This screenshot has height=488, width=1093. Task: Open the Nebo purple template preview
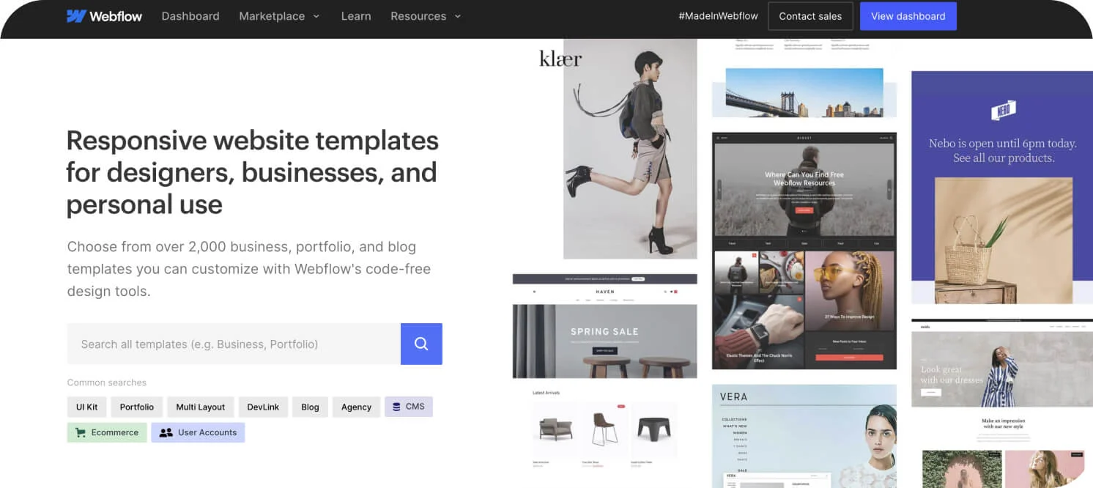(x=1002, y=187)
